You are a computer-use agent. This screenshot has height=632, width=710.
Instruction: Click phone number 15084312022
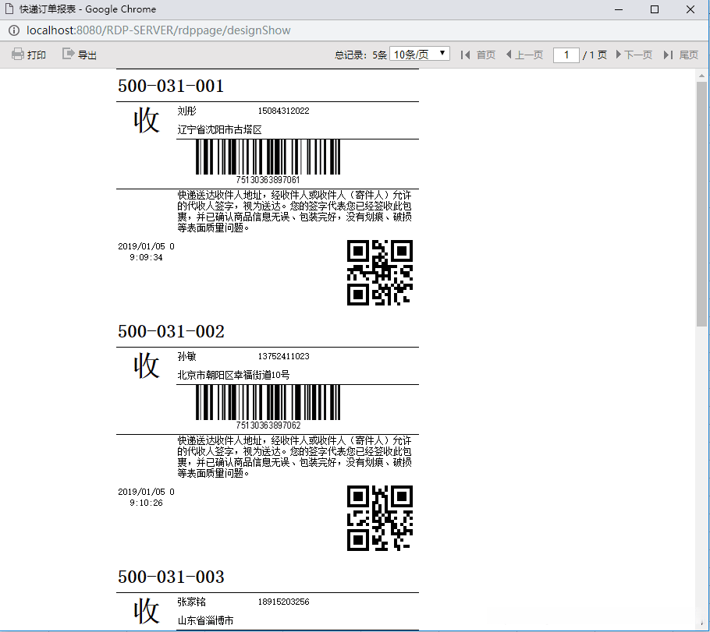283,111
